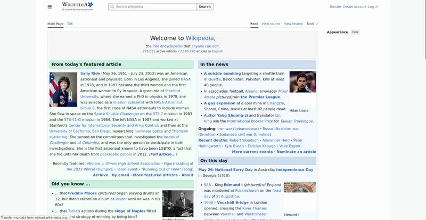Open the hamburger main menu icon

tap(50, 6)
